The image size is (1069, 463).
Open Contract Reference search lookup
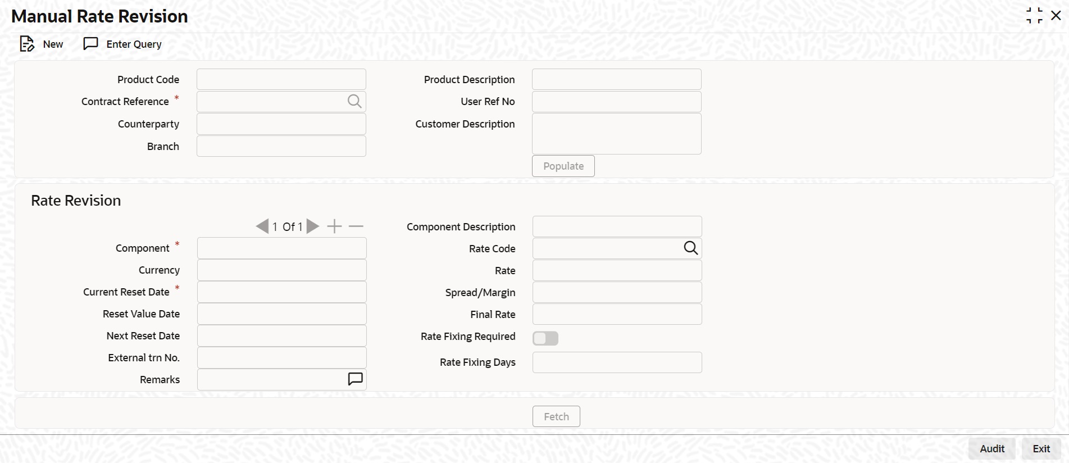[354, 101]
